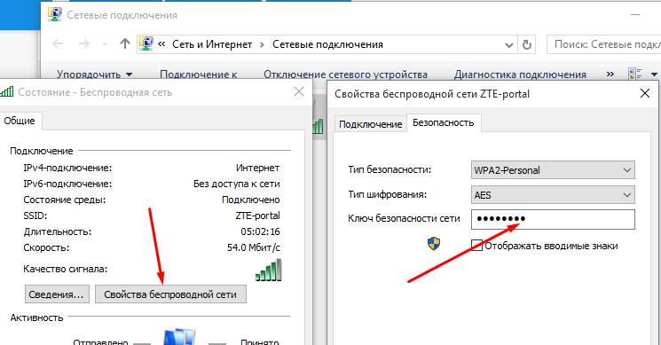Open the 'Упорядочить' dropdown menu

tap(94, 74)
